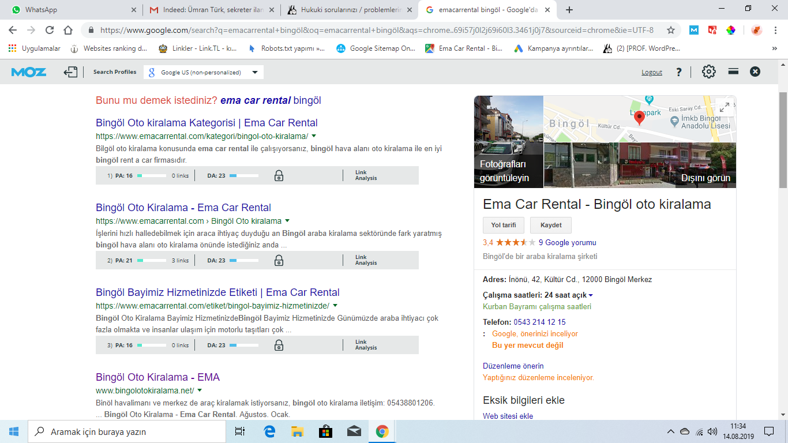Open the Bingöl Bayimiz Hizmetinizde Etiketi result
Screen dimensions: 788x443
(x=217, y=292)
